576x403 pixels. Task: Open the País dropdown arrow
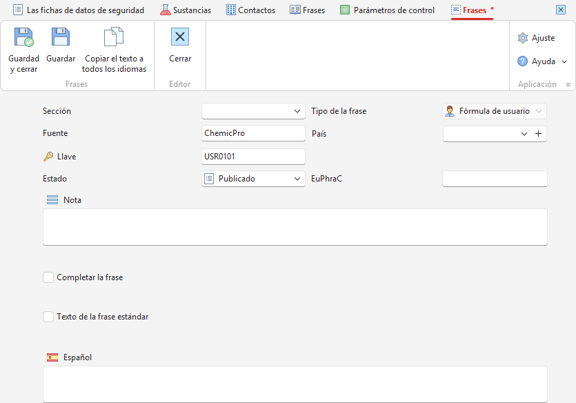tap(524, 134)
